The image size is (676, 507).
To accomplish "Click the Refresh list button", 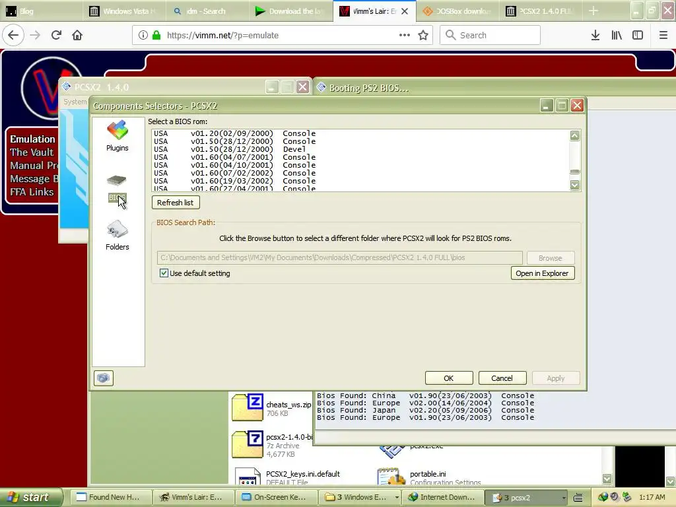I will (x=175, y=203).
